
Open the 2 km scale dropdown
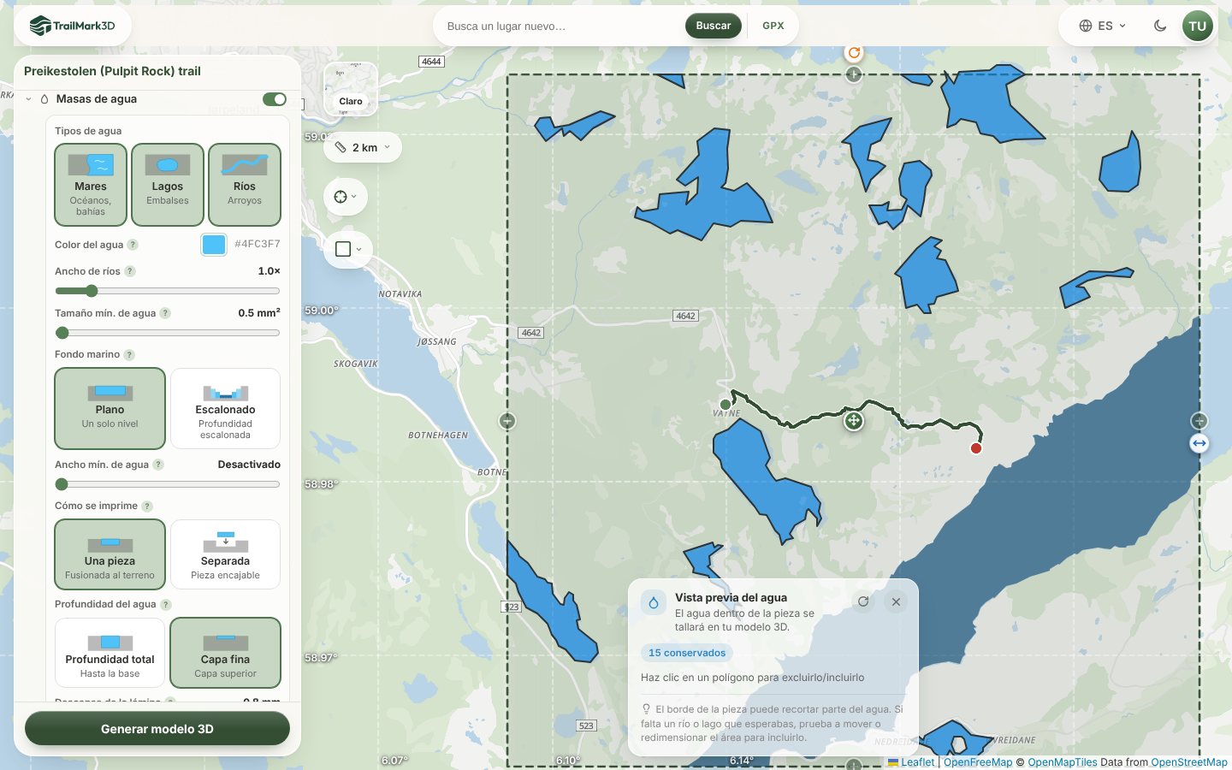click(x=363, y=147)
